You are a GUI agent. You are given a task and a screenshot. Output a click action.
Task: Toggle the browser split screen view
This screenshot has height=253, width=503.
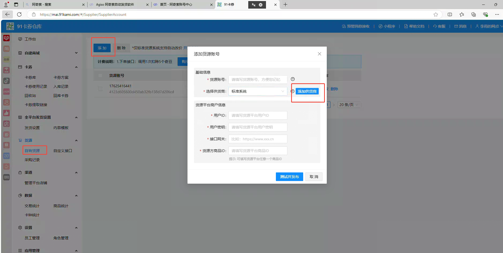point(450,14)
